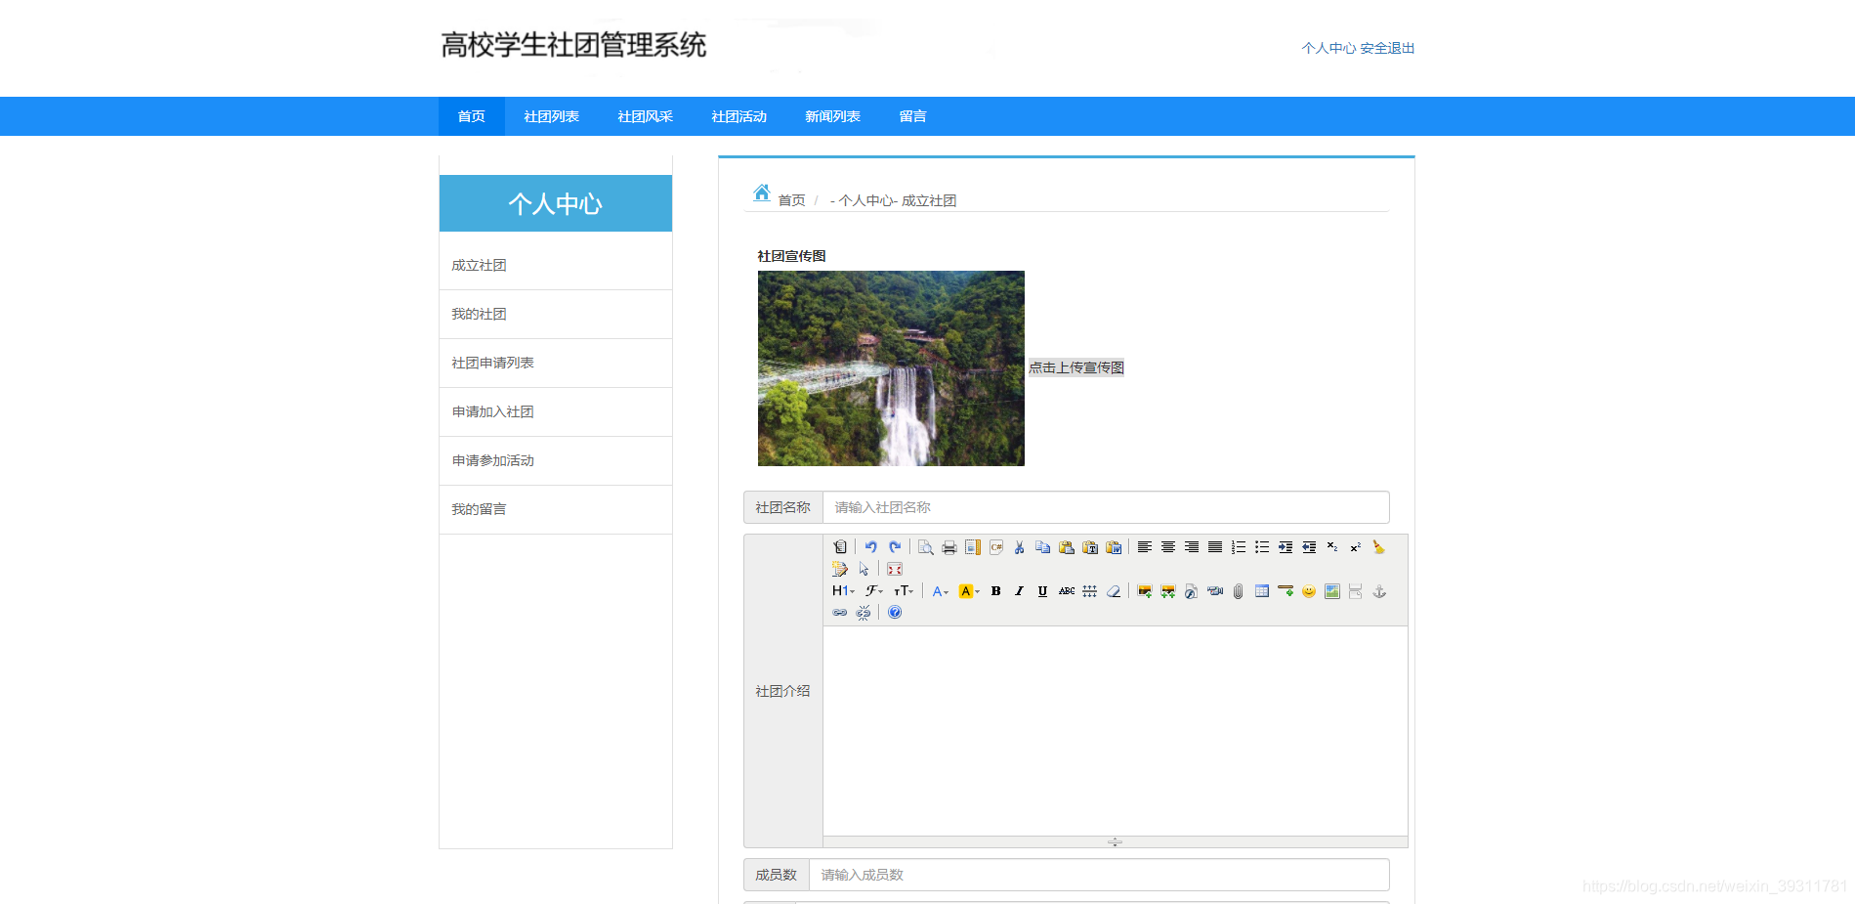
Task: Open 社团活动 navigation item
Action: pyautogui.click(x=739, y=116)
